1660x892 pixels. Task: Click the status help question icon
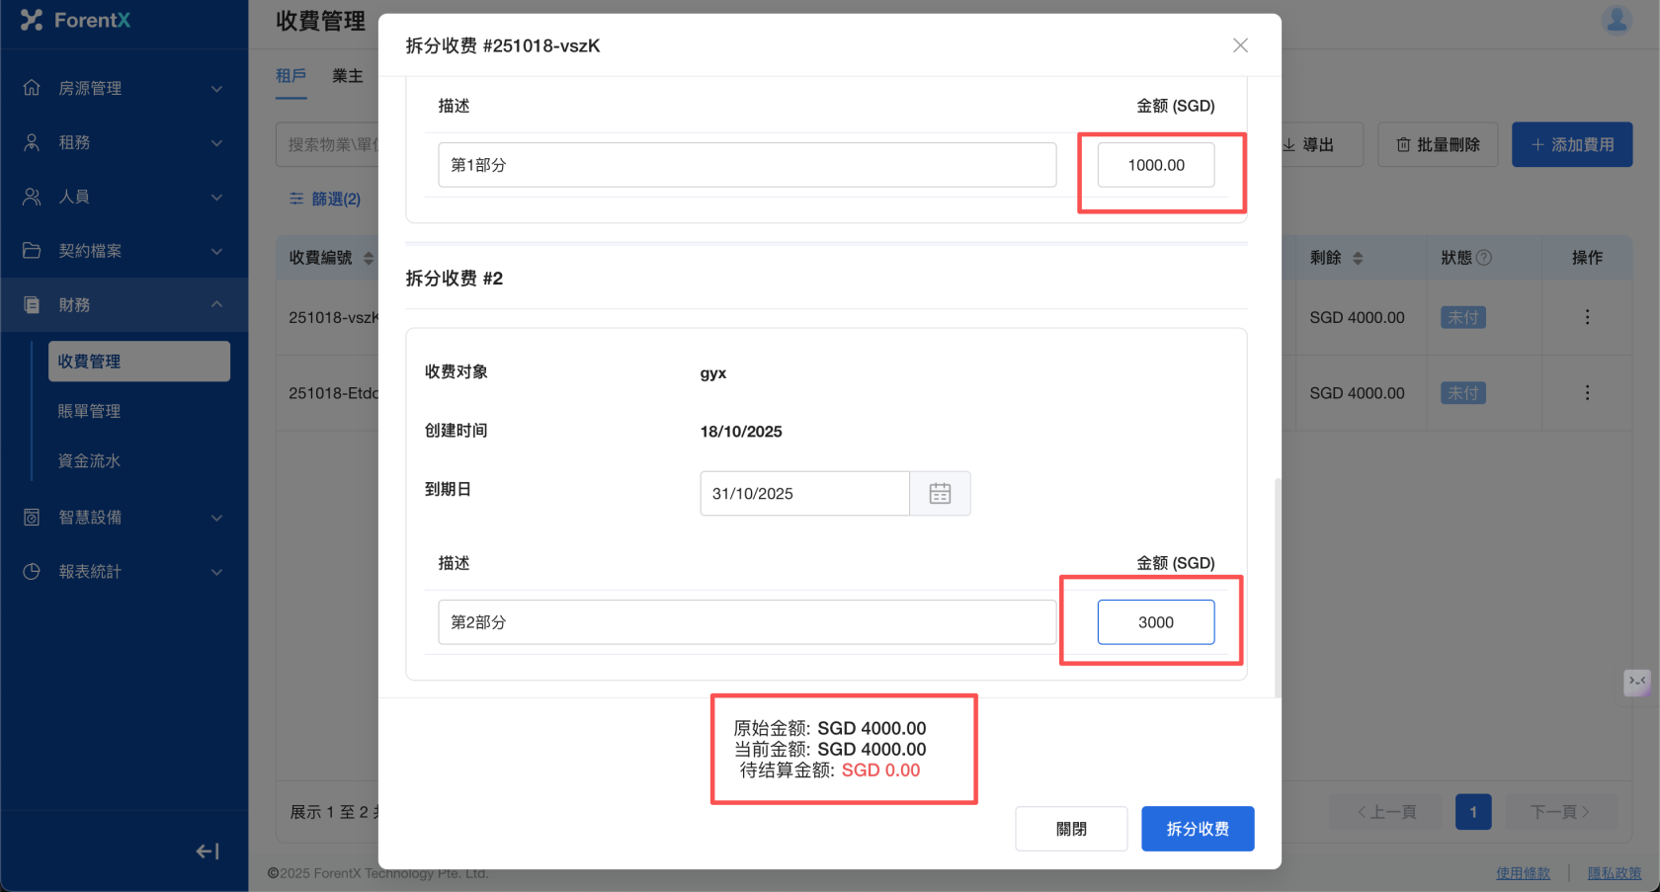[x=1484, y=258]
